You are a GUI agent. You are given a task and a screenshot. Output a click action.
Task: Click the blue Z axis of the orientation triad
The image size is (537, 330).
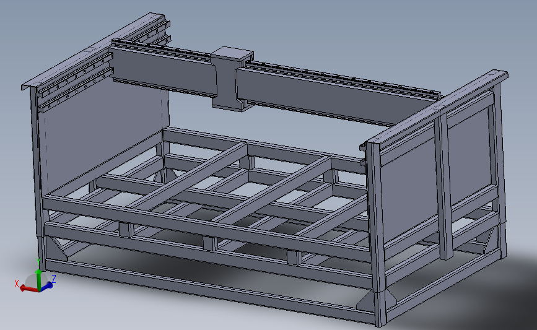click(47, 286)
